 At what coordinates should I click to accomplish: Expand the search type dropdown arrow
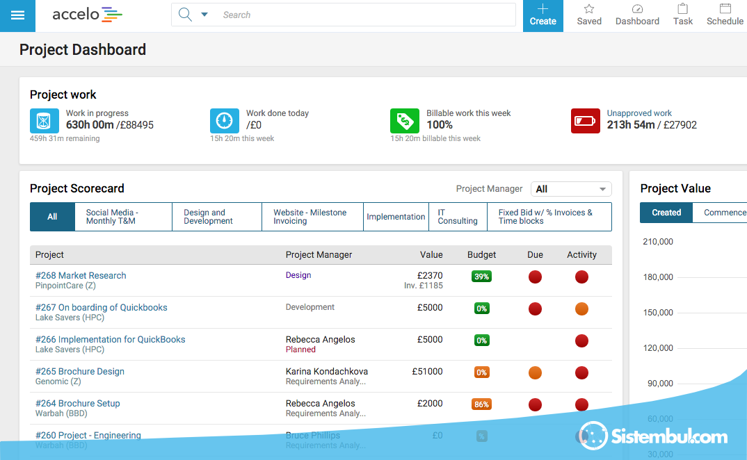(x=204, y=15)
